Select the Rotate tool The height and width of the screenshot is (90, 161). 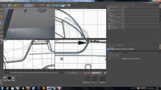(18, 5)
